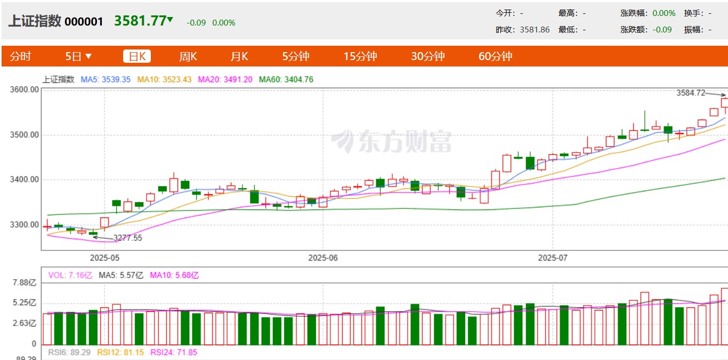
Task: Click the current price 3581.77
Action: pyautogui.click(x=140, y=21)
